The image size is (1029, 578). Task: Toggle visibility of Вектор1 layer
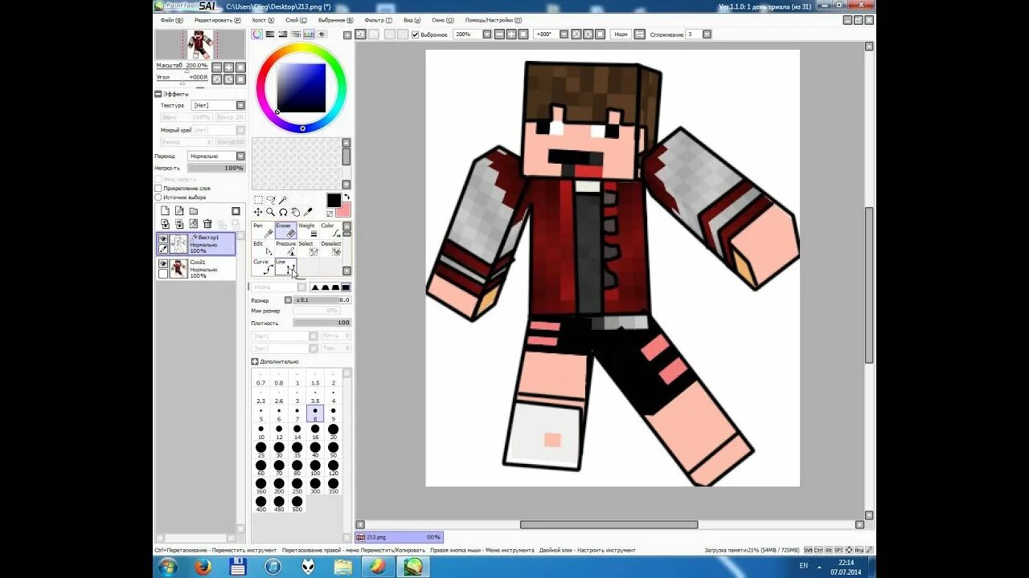tap(163, 239)
